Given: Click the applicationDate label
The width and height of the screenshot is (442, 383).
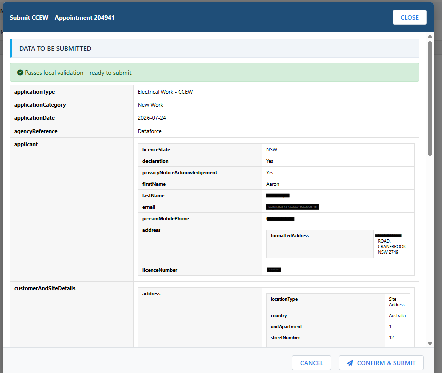Looking at the screenshot, I should coord(35,118).
